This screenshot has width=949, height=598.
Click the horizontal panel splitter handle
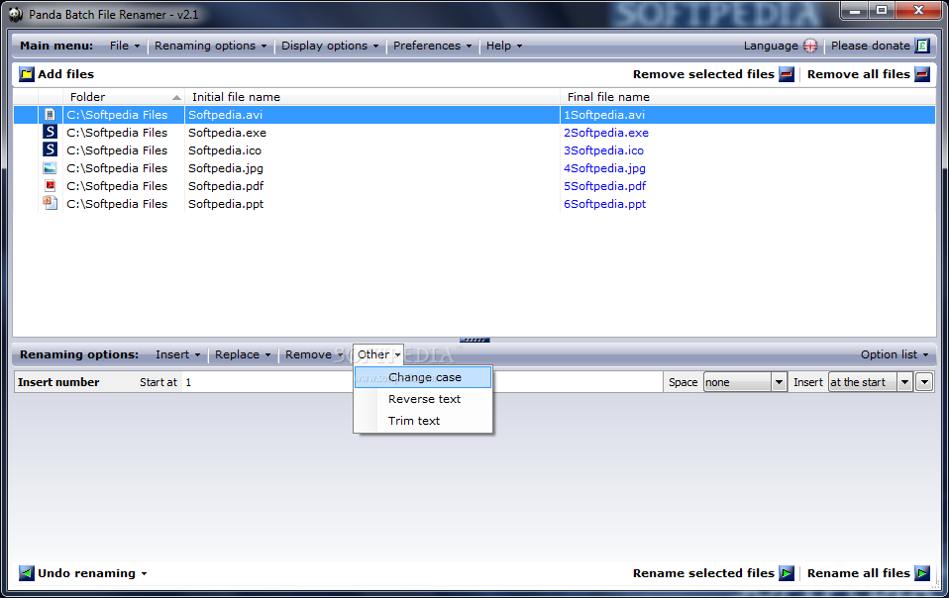474,340
